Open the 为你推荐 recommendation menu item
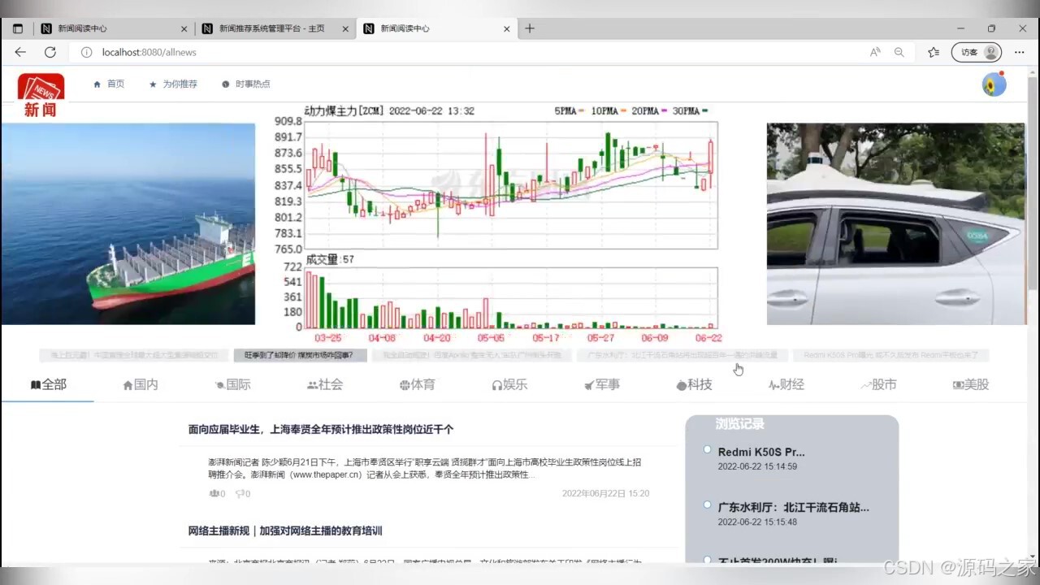Viewport: 1040px width, 585px height. pos(173,83)
